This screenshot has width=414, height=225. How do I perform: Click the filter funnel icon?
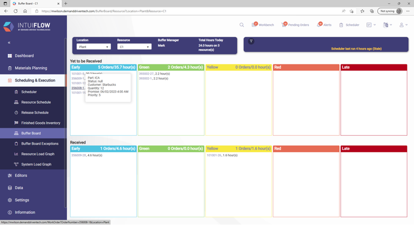251,41
